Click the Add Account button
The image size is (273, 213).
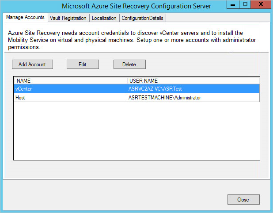32,65
